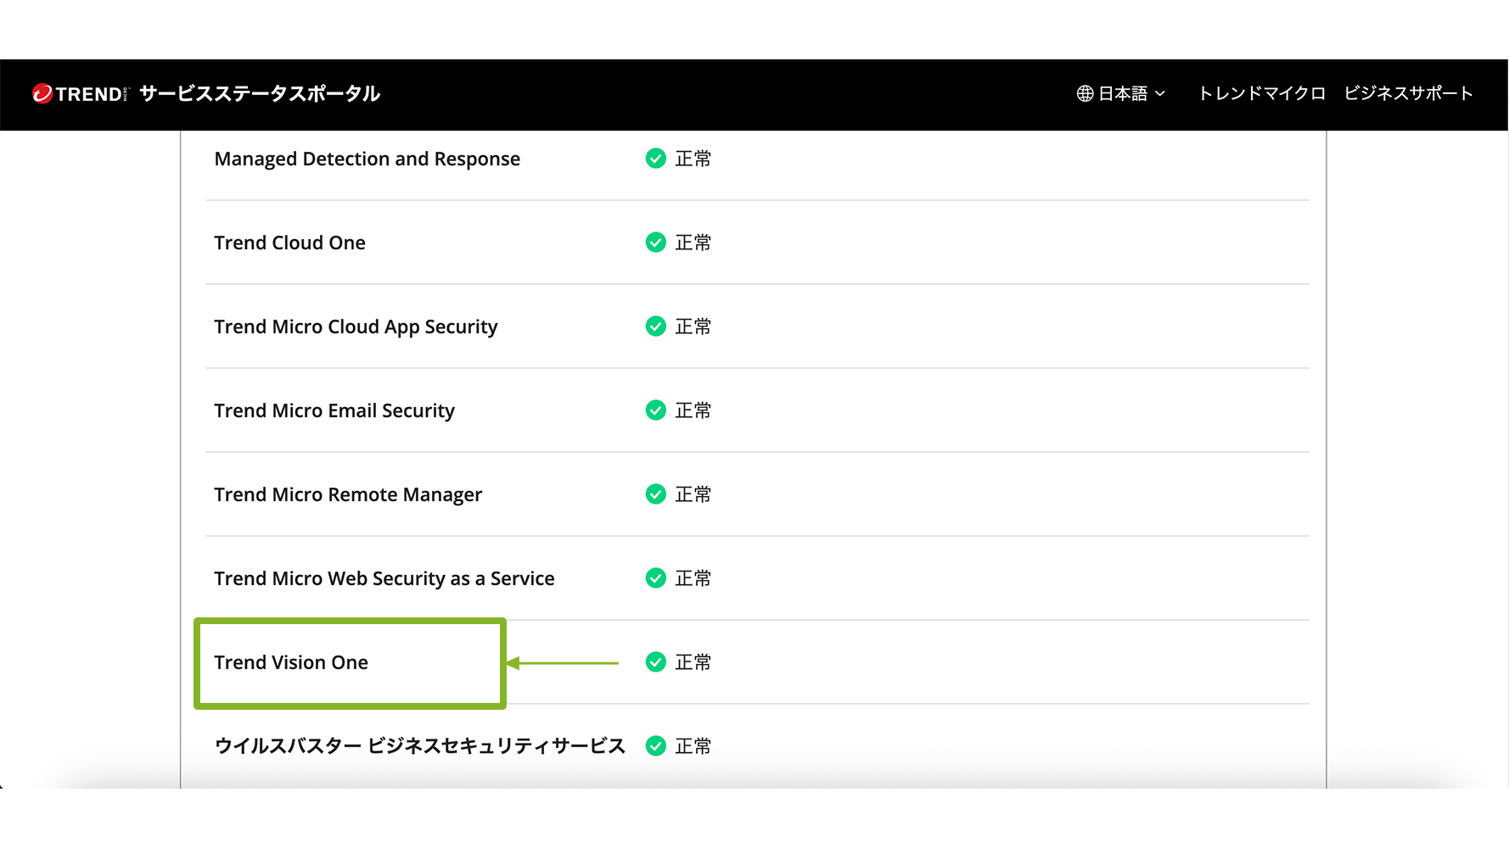Select Managed Detection and Response service name

pos(367,159)
